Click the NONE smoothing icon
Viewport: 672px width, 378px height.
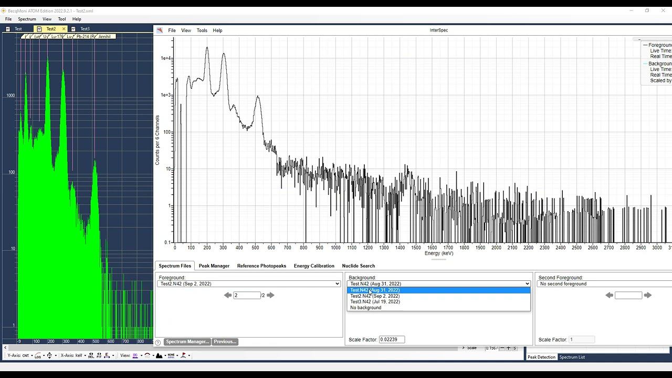click(171, 355)
